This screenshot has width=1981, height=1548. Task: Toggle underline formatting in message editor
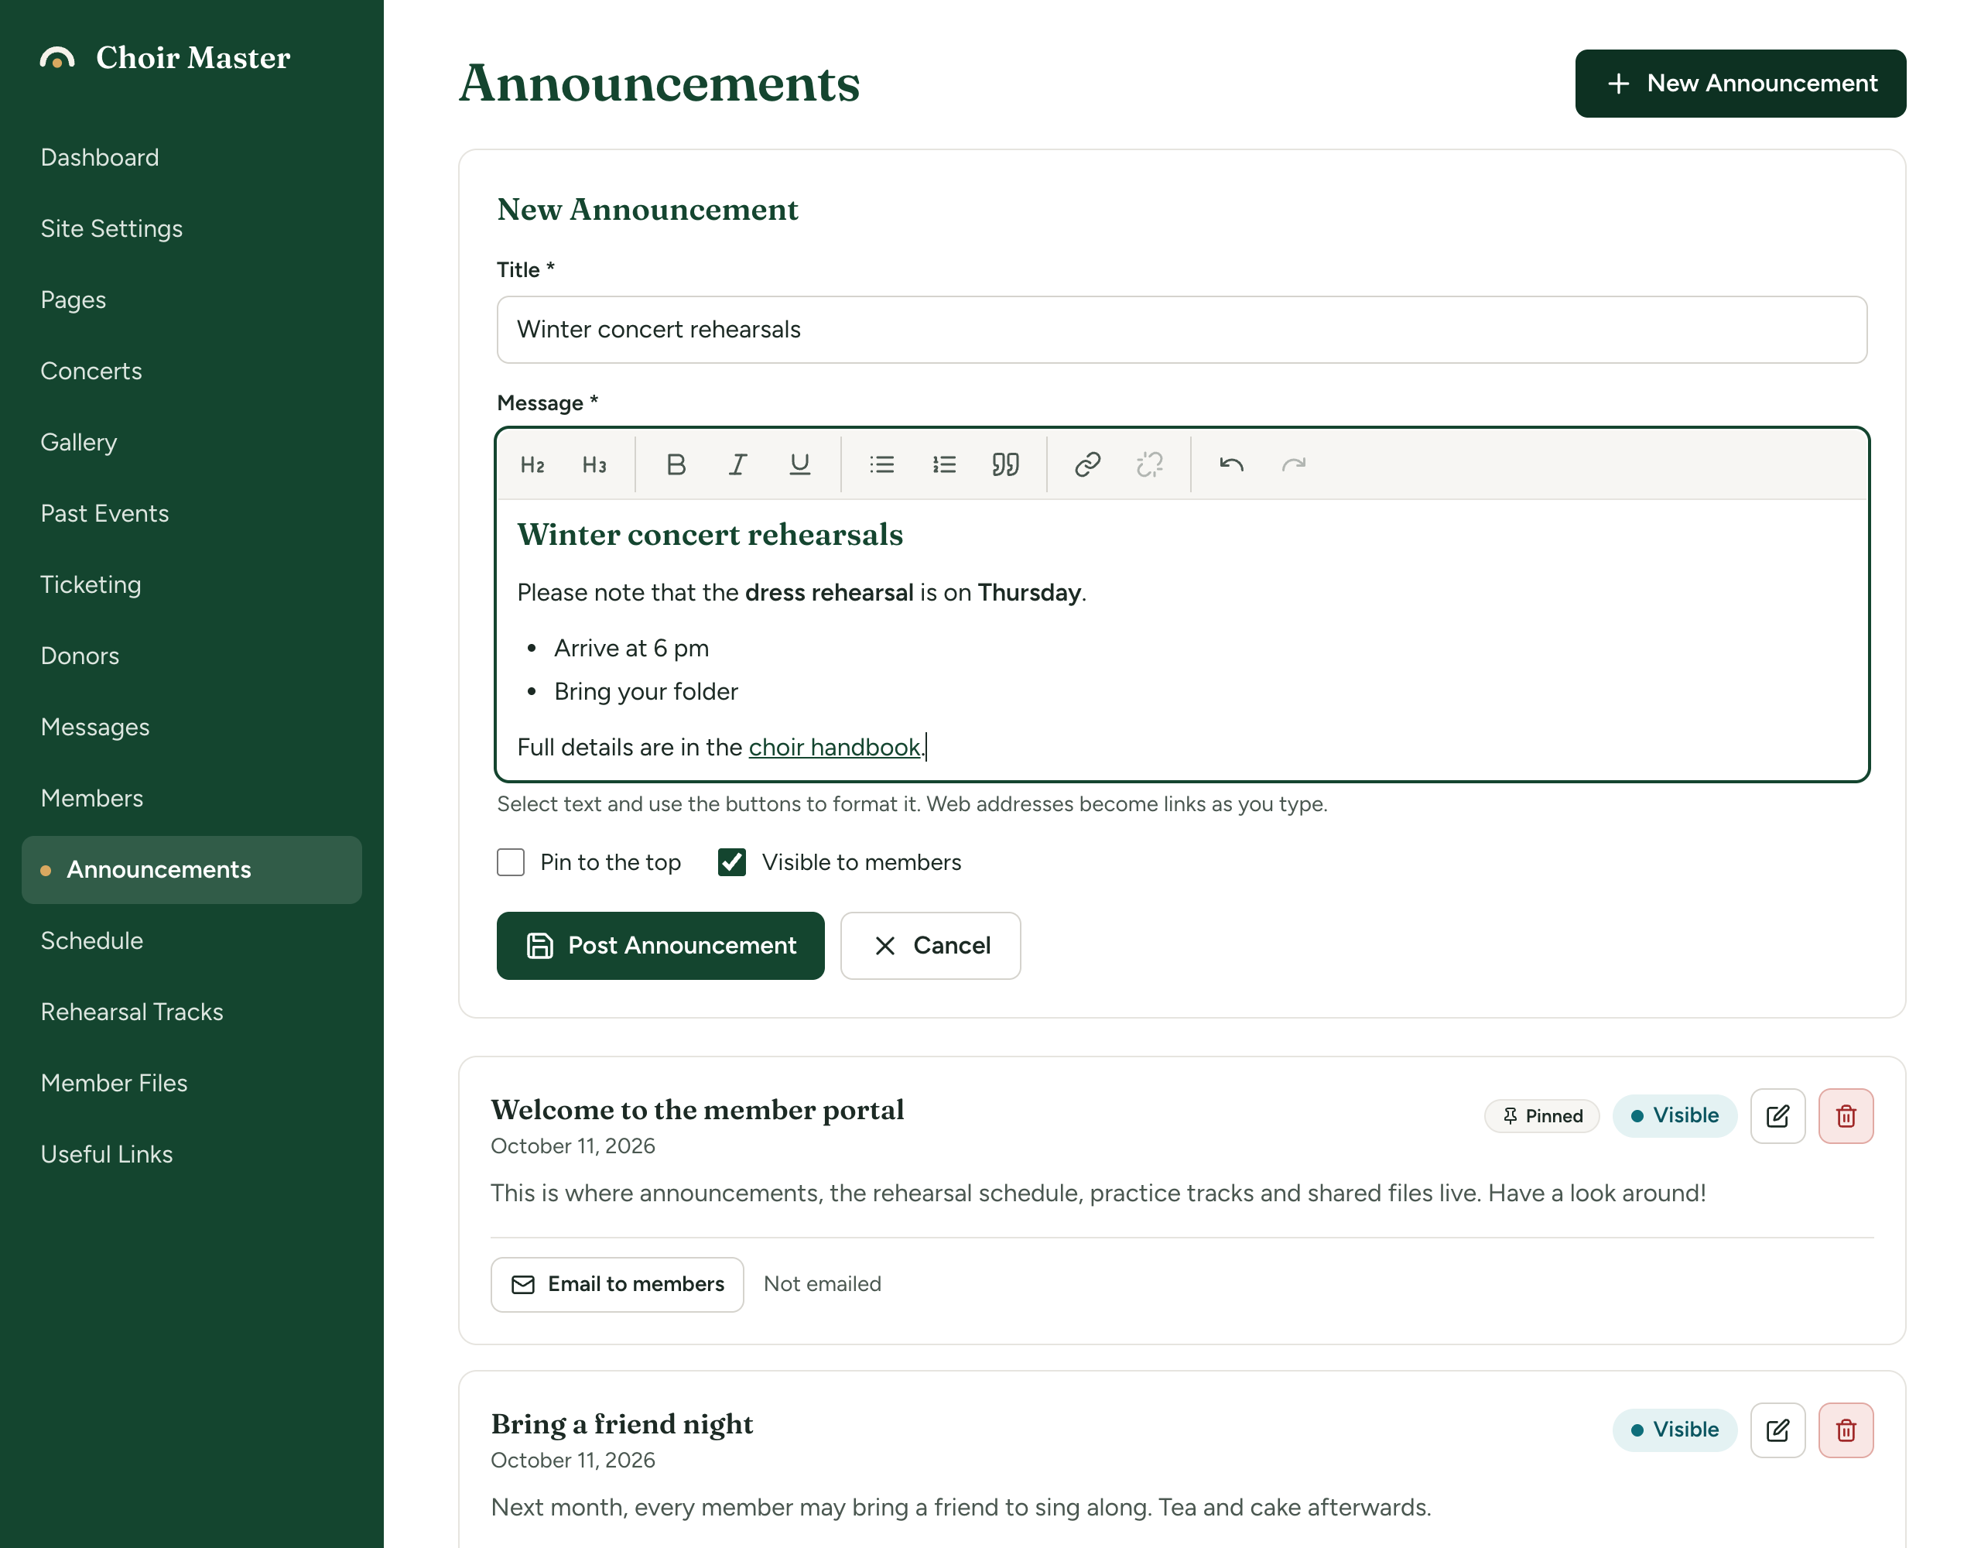[x=799, y=464]
